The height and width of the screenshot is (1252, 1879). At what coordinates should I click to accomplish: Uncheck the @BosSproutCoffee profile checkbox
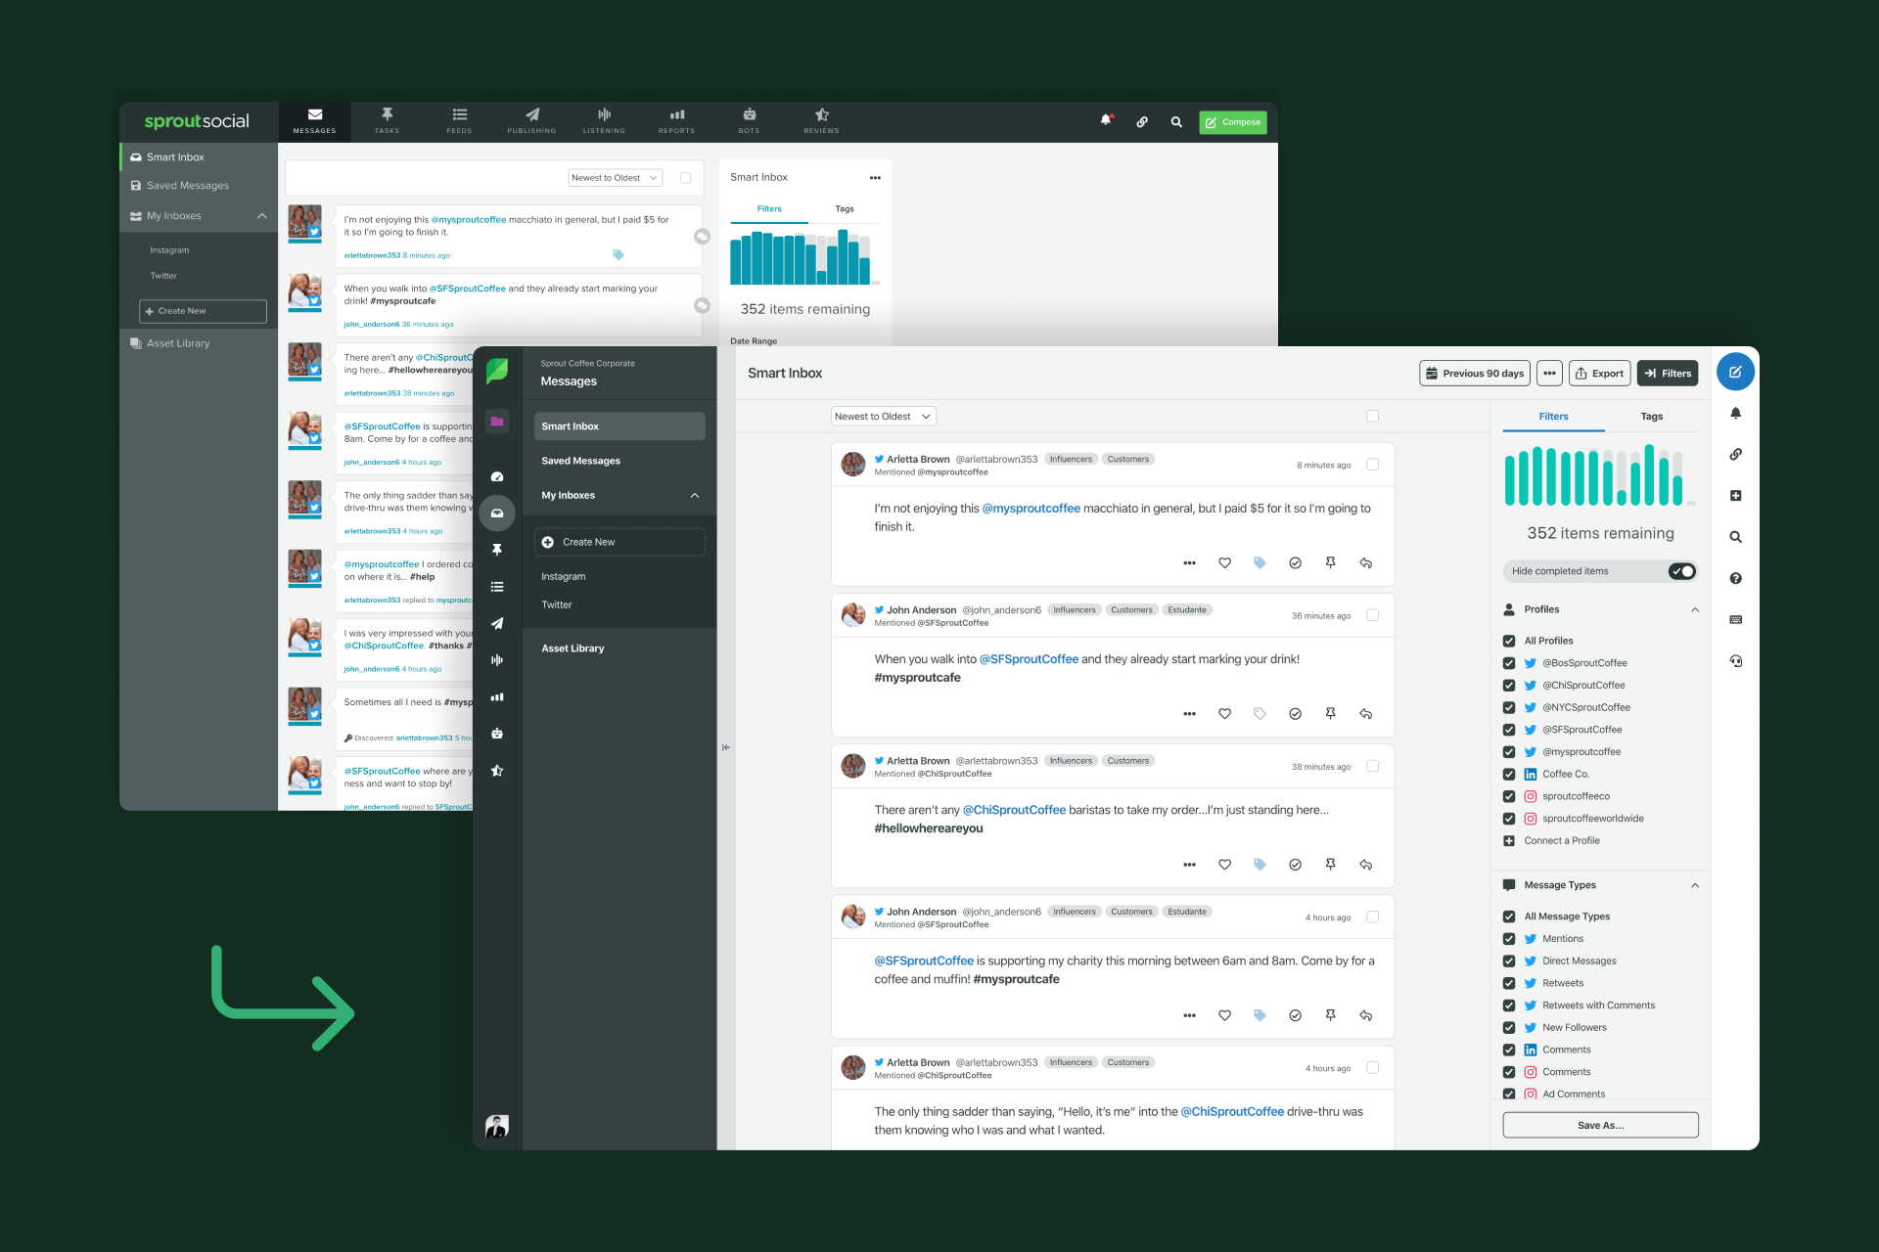[1509, 663]
